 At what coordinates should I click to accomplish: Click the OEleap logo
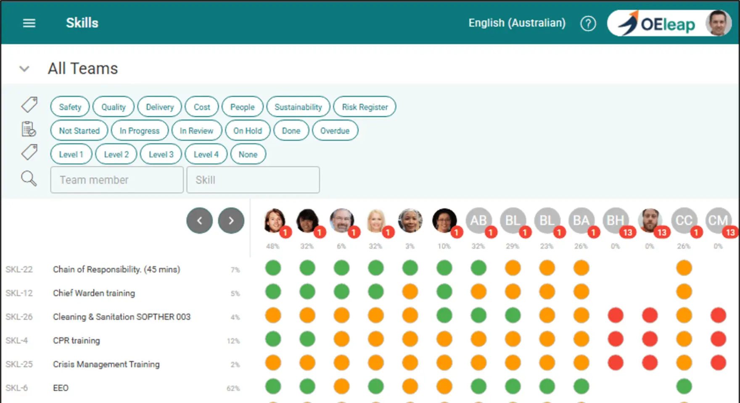(657, 24)
